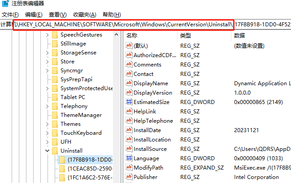Image resolution: width=291 pixels, height=183 pixels.
Task: Open the 文件(F) menu
Action: click(10, 15)
